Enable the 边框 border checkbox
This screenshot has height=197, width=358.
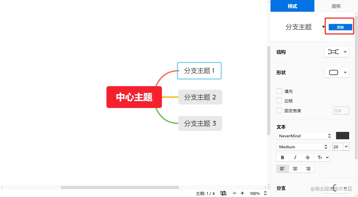pos(279,101)
